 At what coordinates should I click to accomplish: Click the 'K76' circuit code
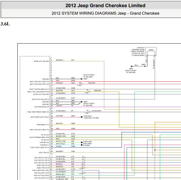pos(73,60)
